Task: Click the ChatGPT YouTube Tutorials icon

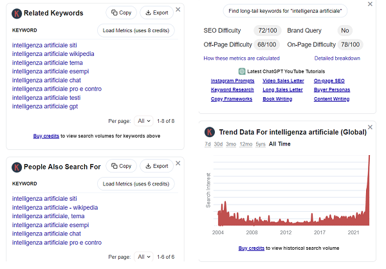Action: pyautogui.click(x=241, y=71)
